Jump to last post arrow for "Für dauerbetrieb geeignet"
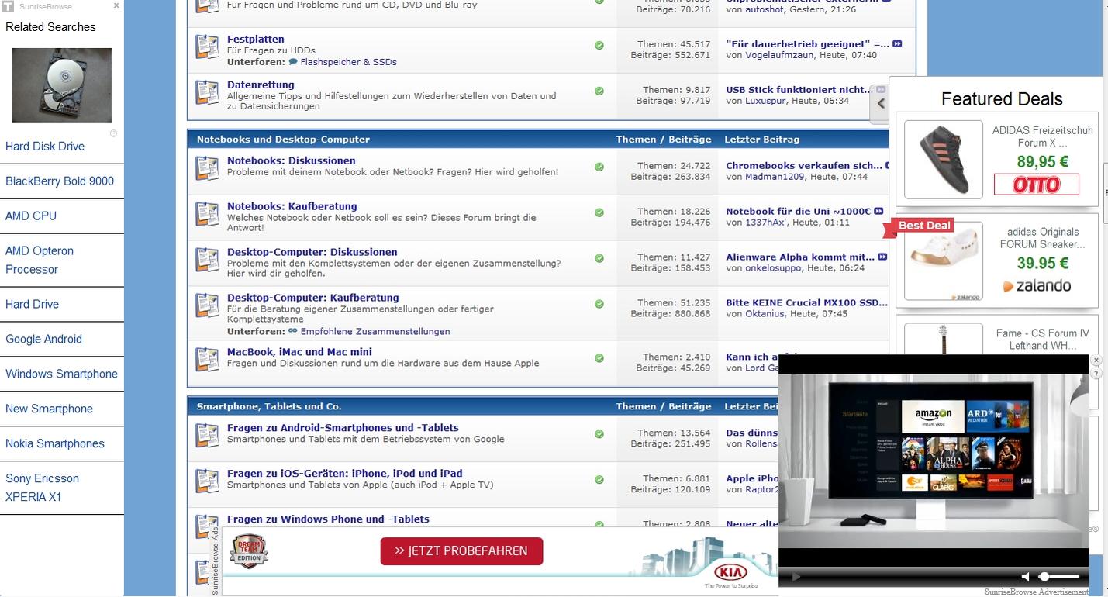The image size is (1108, 597). [897, 44]
